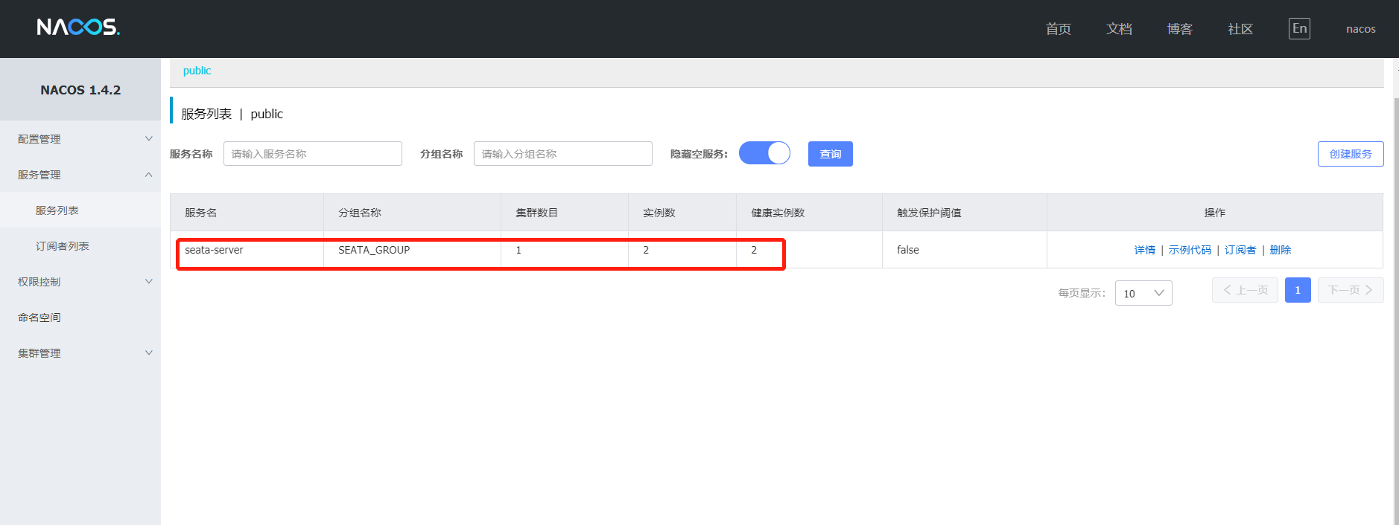Image resolution: width=1399 pixels, height=525 pixels.
Task: Open the 社区 nav link
Action: (1240, 29)
